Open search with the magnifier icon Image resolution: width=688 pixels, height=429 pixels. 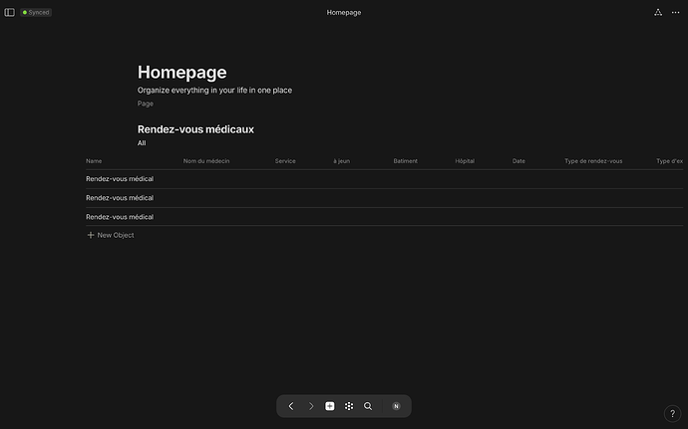point(368,406)
